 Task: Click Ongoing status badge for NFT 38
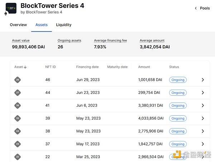click(178, 131)
